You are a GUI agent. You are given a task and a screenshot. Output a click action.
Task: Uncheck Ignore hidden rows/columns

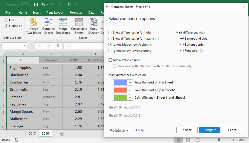(110, 45)
